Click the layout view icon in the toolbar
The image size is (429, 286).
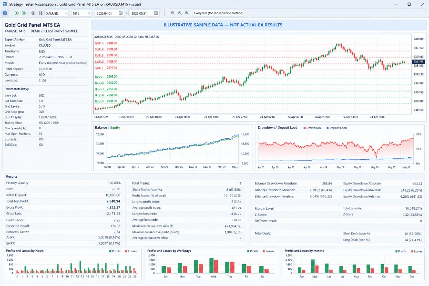(5, 13)
